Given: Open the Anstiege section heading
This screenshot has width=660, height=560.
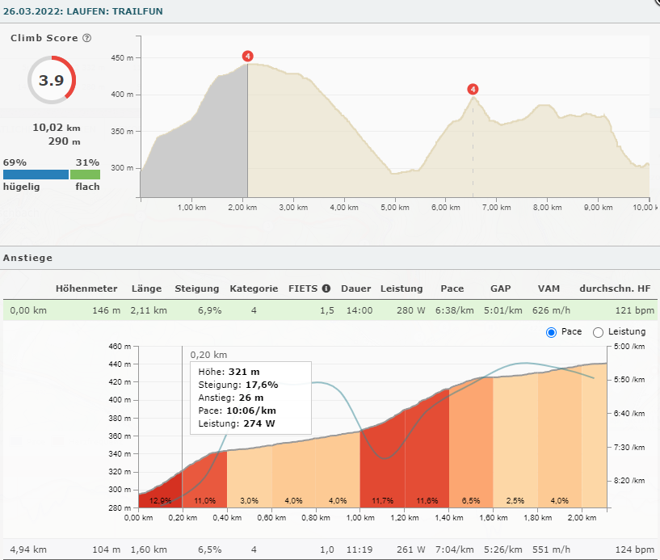Looking at the screenshot, I should coord(27,259).
